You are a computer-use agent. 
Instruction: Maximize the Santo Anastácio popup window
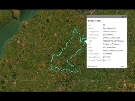pyautogui.click(x=123, y=17)
